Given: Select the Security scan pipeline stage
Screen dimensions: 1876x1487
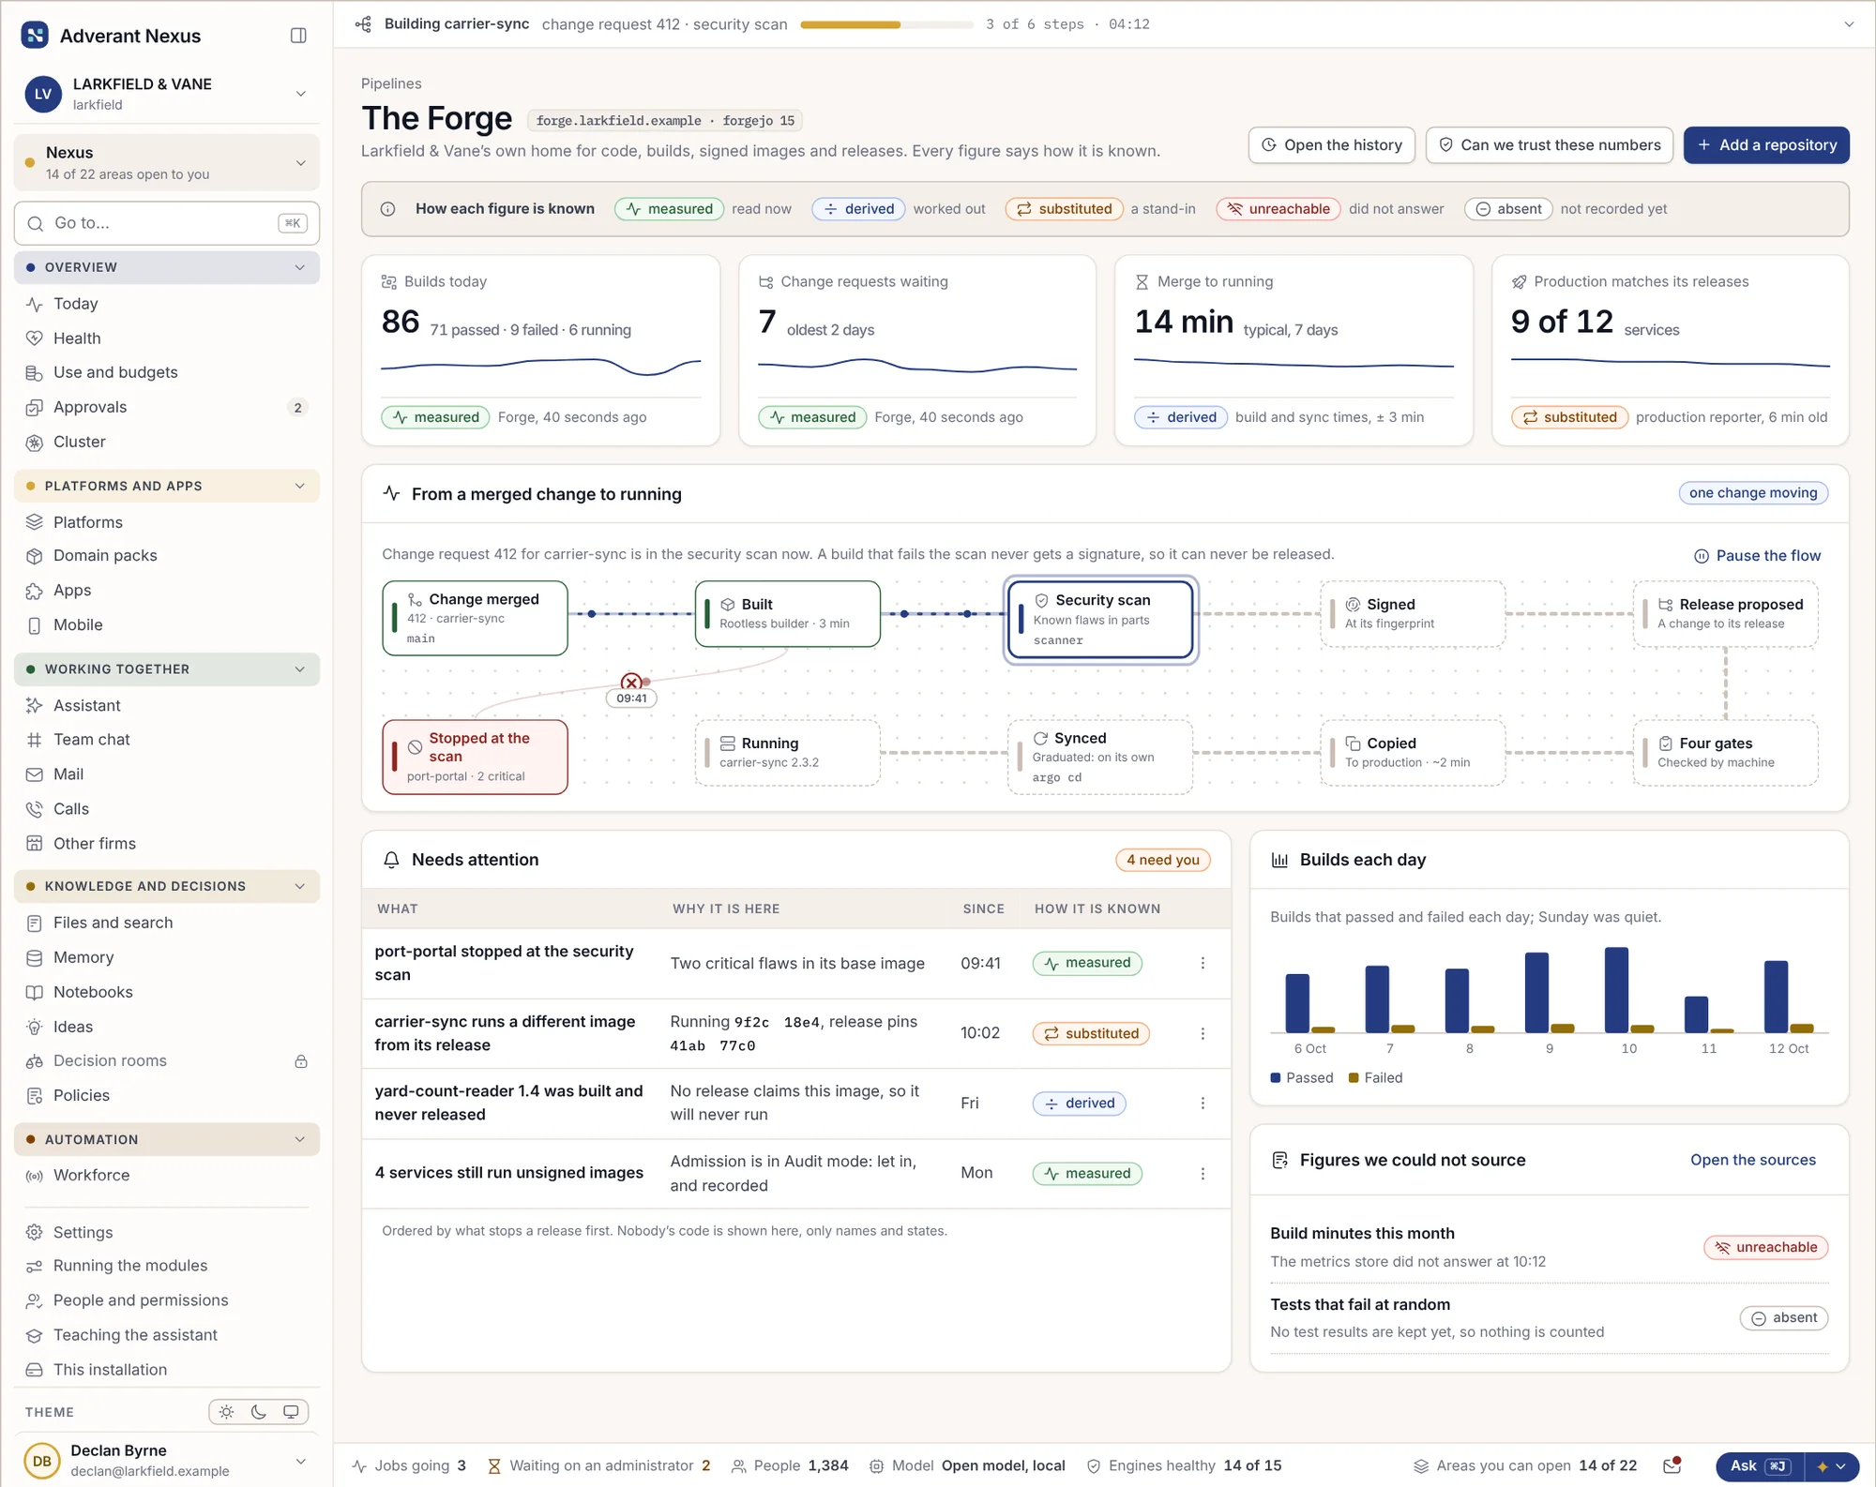Looking at the screenshot, I should point(1100,620).
